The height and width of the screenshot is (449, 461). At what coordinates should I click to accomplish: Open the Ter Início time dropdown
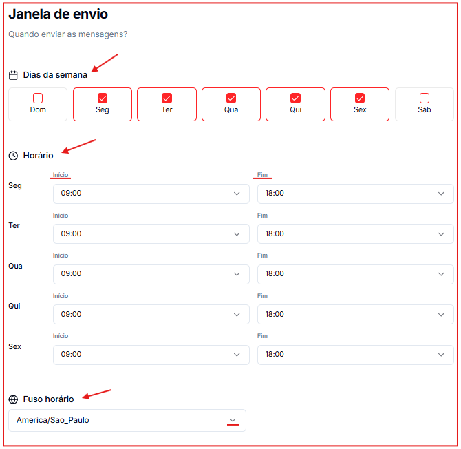click(x=151, y=234)
